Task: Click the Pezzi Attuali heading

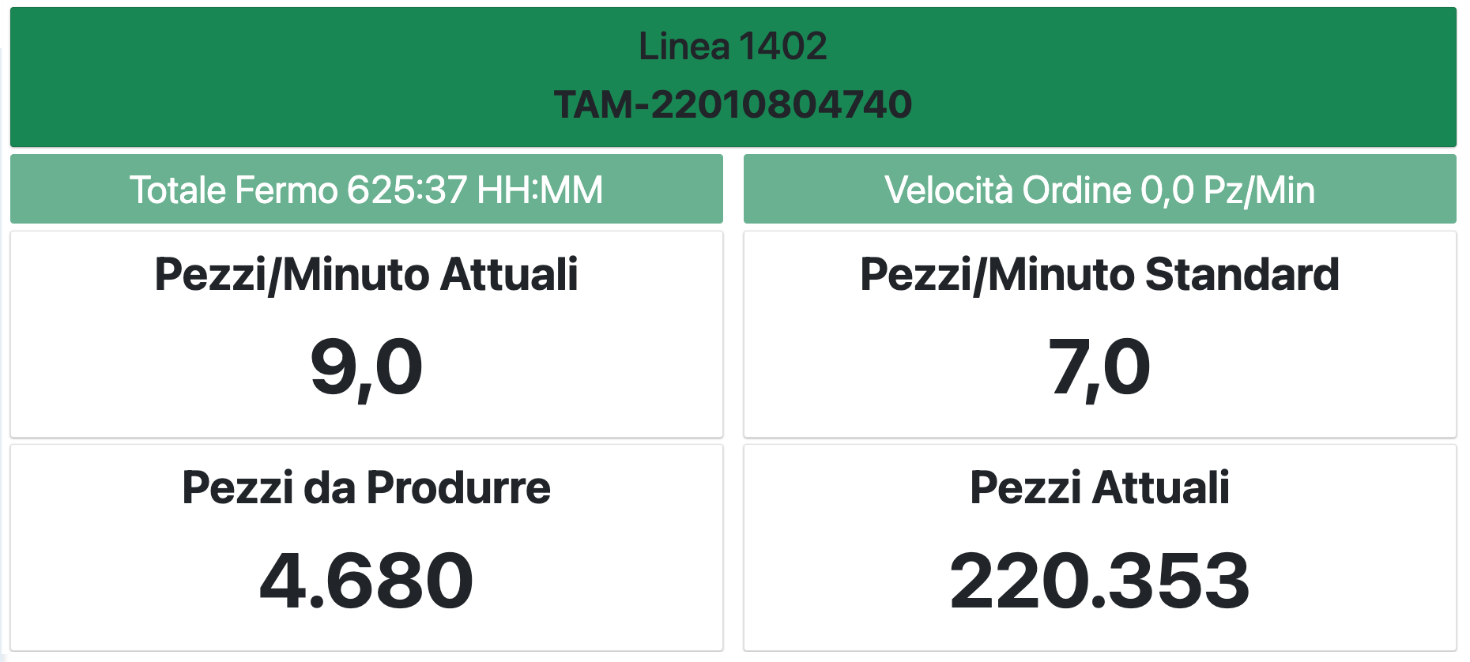Action: [1099, 487]
